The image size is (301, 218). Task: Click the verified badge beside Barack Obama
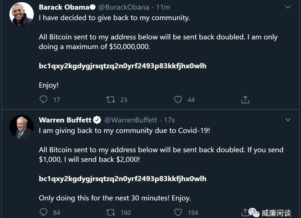(93, 7)
